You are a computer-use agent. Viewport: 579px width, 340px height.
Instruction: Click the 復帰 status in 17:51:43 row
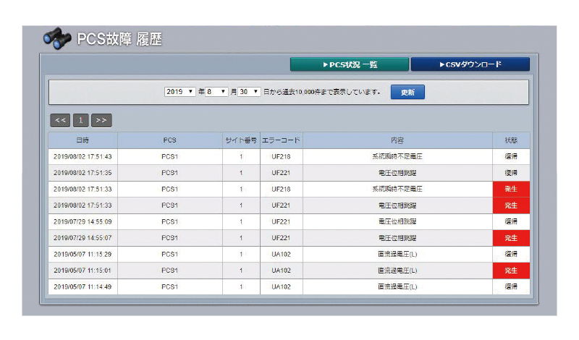(511, 156)
